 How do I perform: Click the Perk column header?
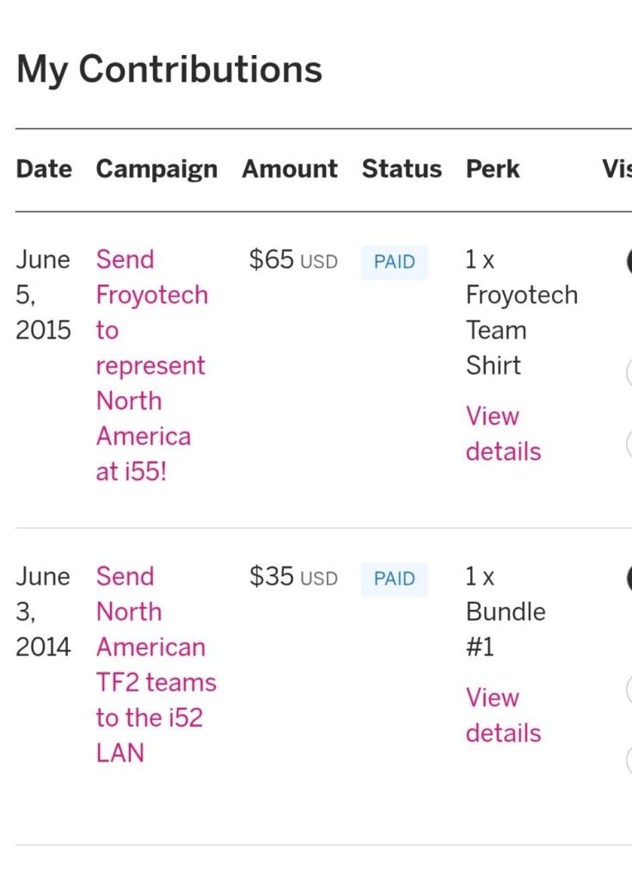coord(493,169)
